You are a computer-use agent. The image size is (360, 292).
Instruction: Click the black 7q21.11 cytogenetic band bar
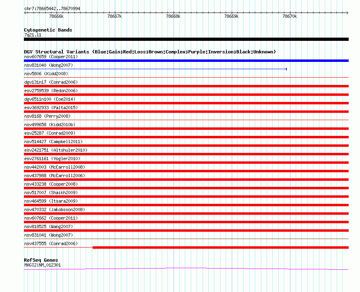coord(186,39)
